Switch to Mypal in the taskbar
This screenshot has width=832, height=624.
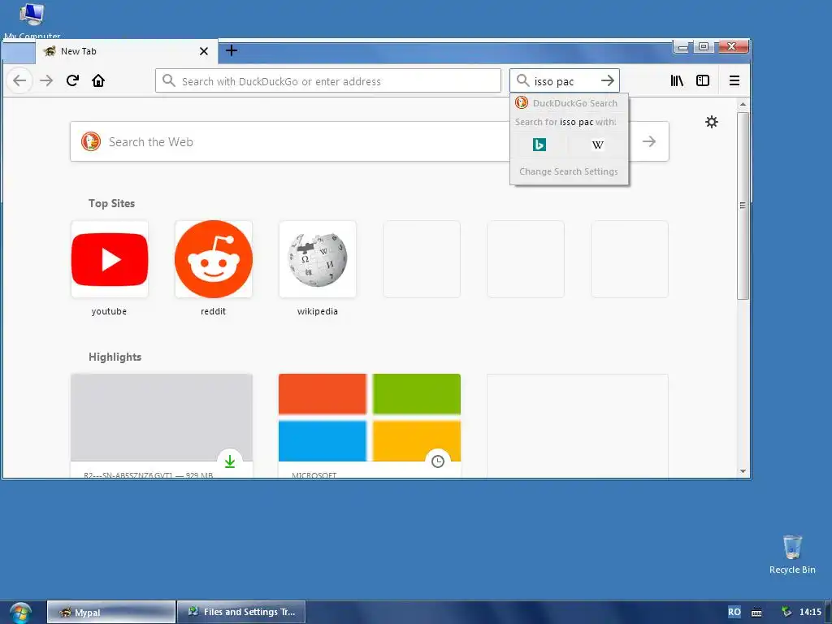(x=110, y=612)
